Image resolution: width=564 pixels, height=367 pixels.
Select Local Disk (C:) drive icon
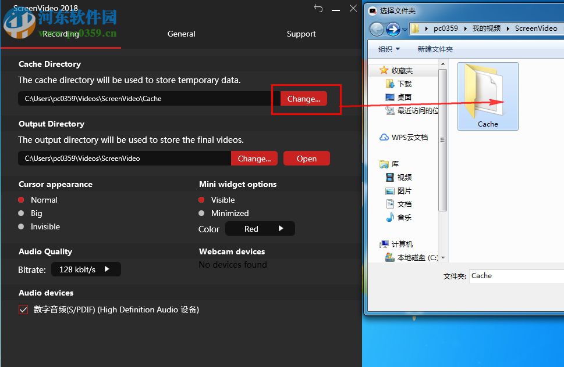[x=389, y=257]
